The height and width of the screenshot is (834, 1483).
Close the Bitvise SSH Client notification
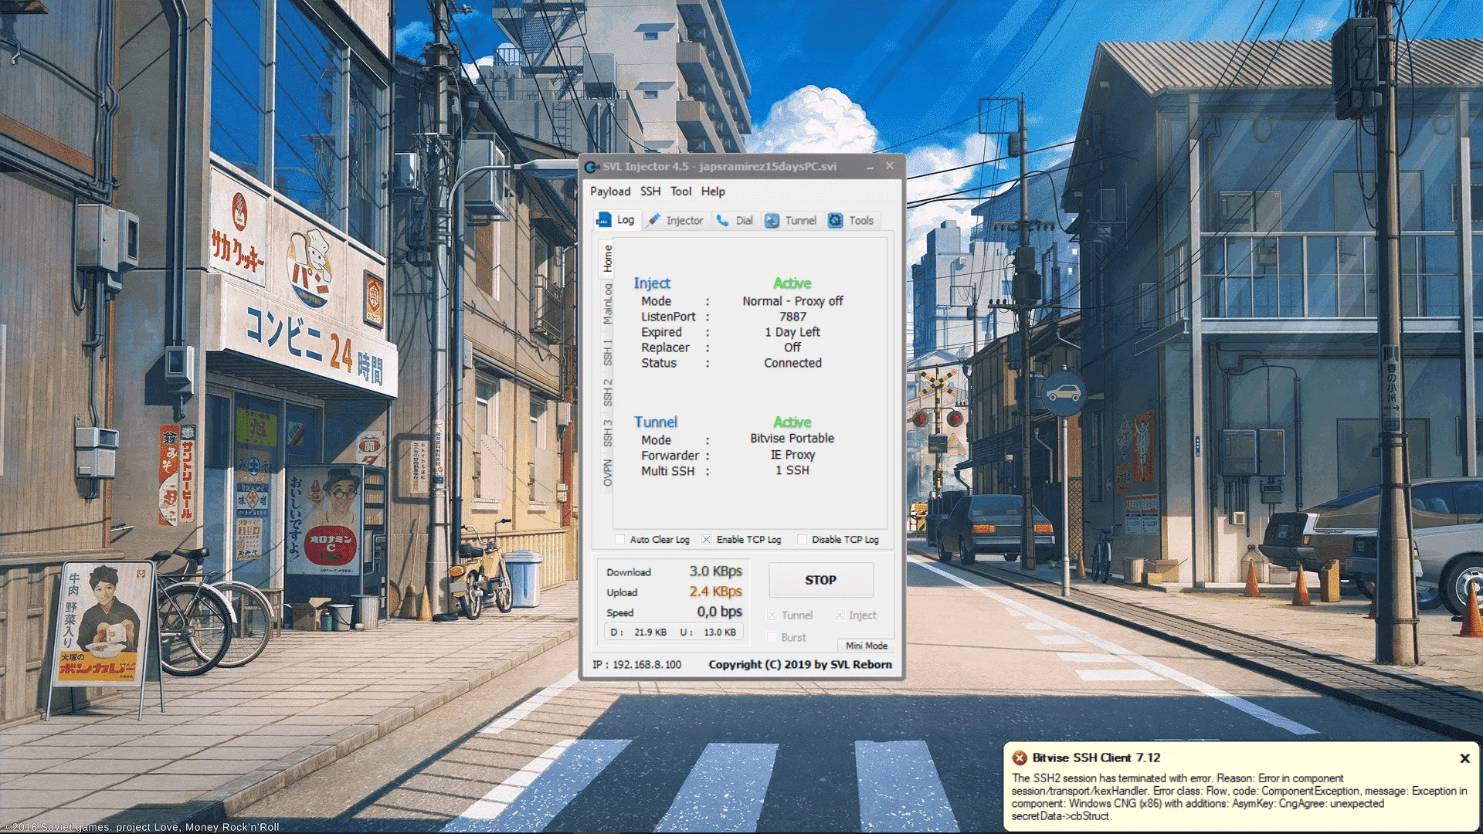(x=1464, y=758)
